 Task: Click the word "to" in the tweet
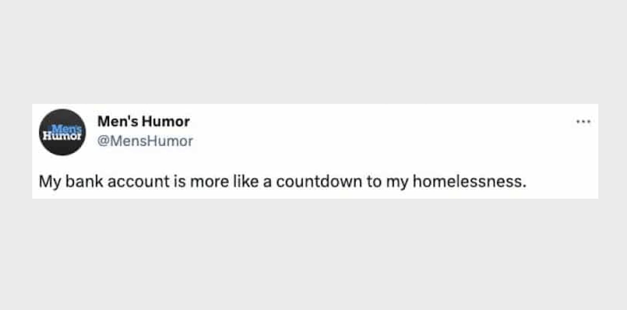coord(374,181)
